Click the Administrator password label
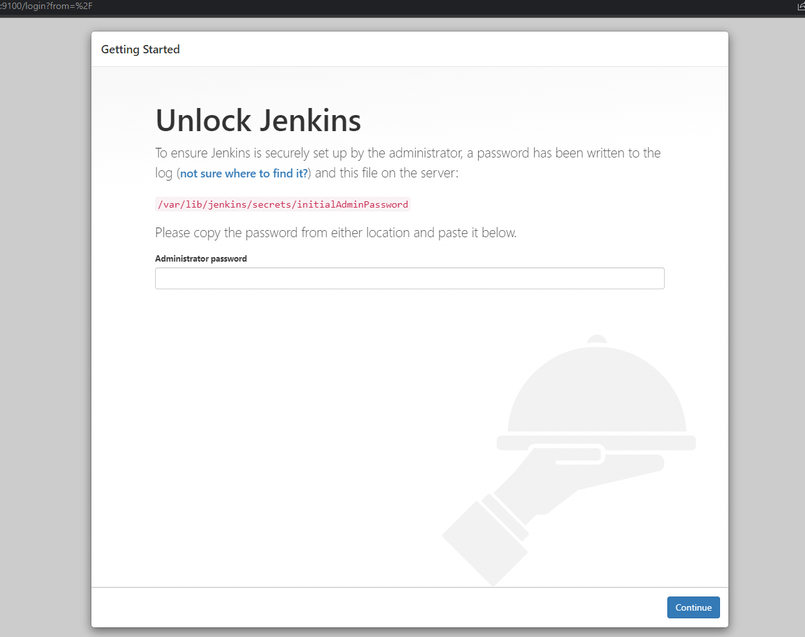The height and width of the screenshot is (637, 805). pyautogui.click(x=201, y=258)
